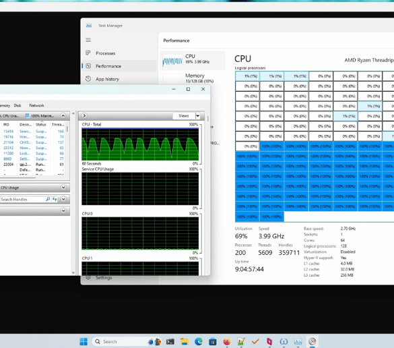Open the Views dropdown arrow
The image size is (394, 348).
(198, 116)
